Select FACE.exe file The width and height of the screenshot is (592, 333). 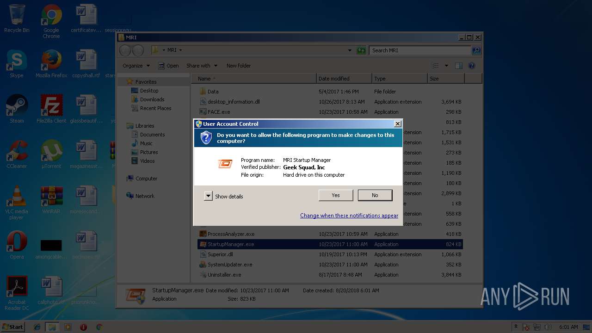[x=330, y=112]
